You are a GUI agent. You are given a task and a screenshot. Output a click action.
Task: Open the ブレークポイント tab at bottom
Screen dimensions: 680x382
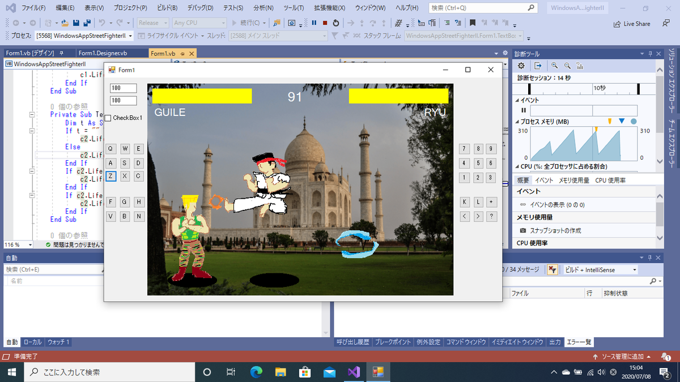tap(393, 342)
